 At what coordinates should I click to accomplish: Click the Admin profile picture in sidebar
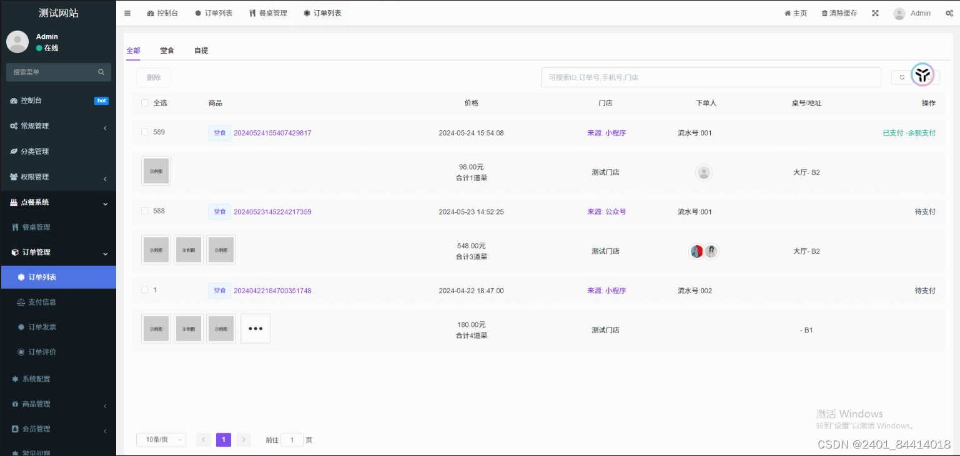coord(17,42)
